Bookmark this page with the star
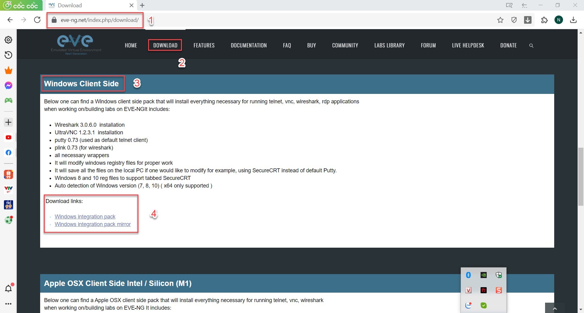The width and height of the screenshot is (584, 313). [x=500, y=20]
